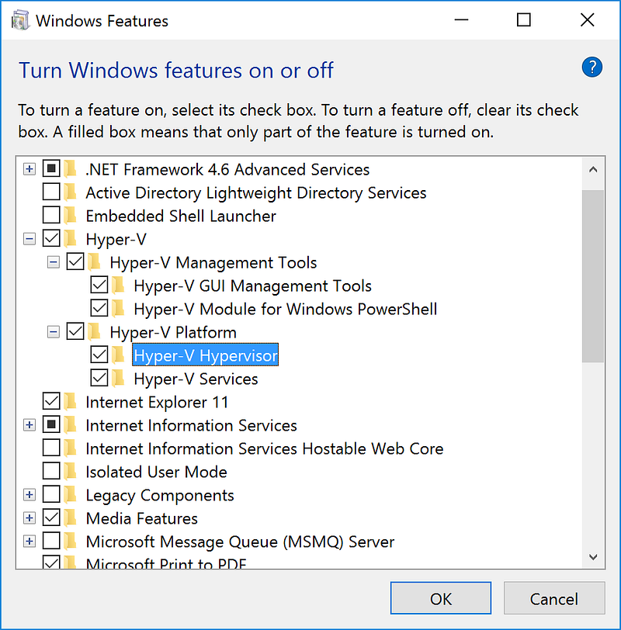Viewport: 621px width, 630px height.
Task: Click the scroll down arrow
Action: point(593,557)
